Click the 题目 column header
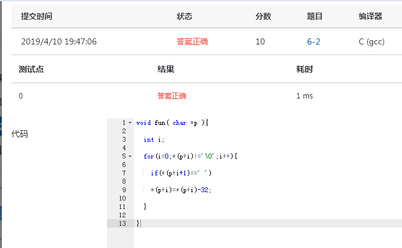The height and width of the screenshot is (248, 402). (315, 16)
